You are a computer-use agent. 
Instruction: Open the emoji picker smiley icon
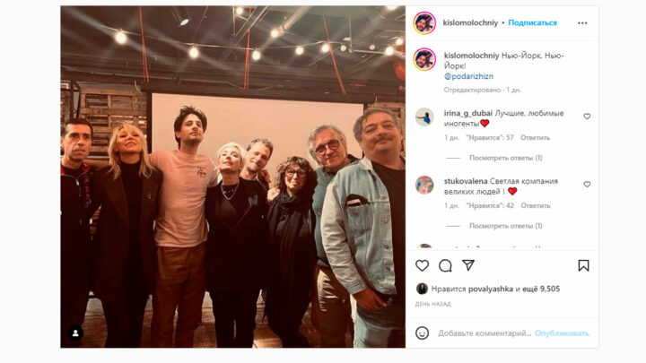[423, 333]
